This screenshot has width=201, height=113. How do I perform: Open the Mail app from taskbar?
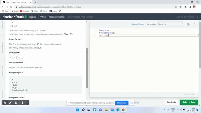tap(112, 110)
